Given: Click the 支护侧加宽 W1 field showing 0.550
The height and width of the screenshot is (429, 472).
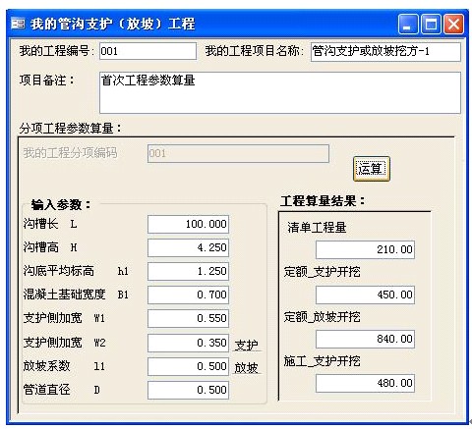Looking at the screenshot, I should 188,318.
